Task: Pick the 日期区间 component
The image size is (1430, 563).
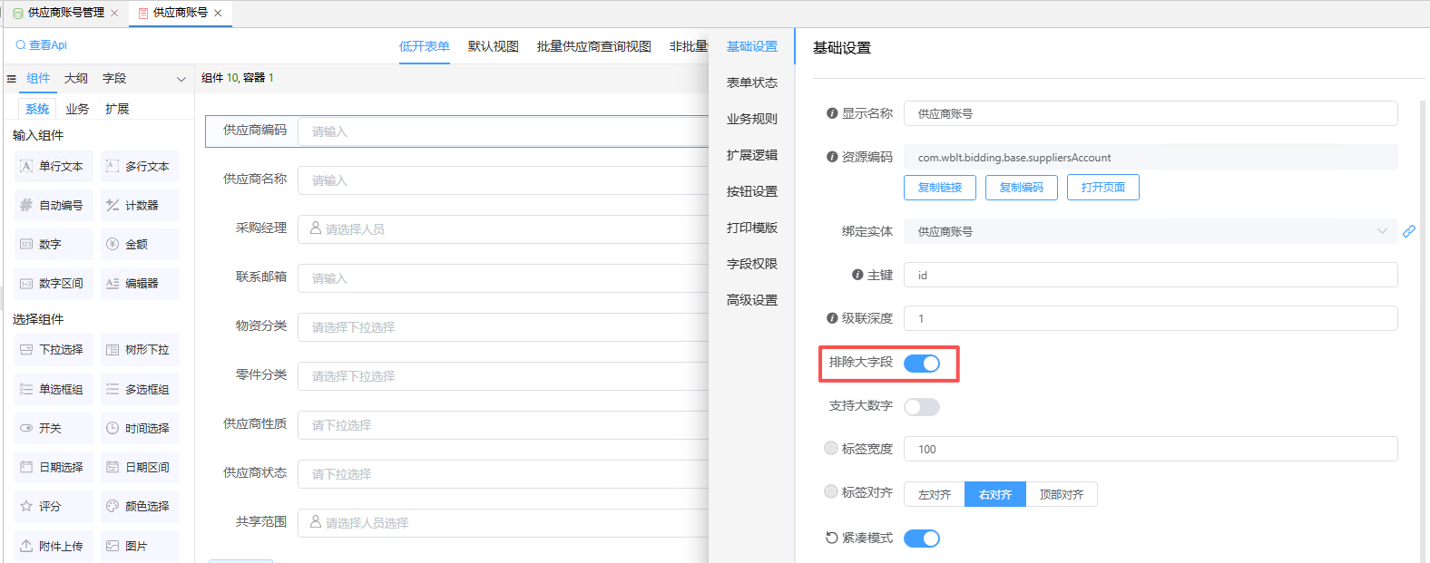Action: tap(140, 468)
